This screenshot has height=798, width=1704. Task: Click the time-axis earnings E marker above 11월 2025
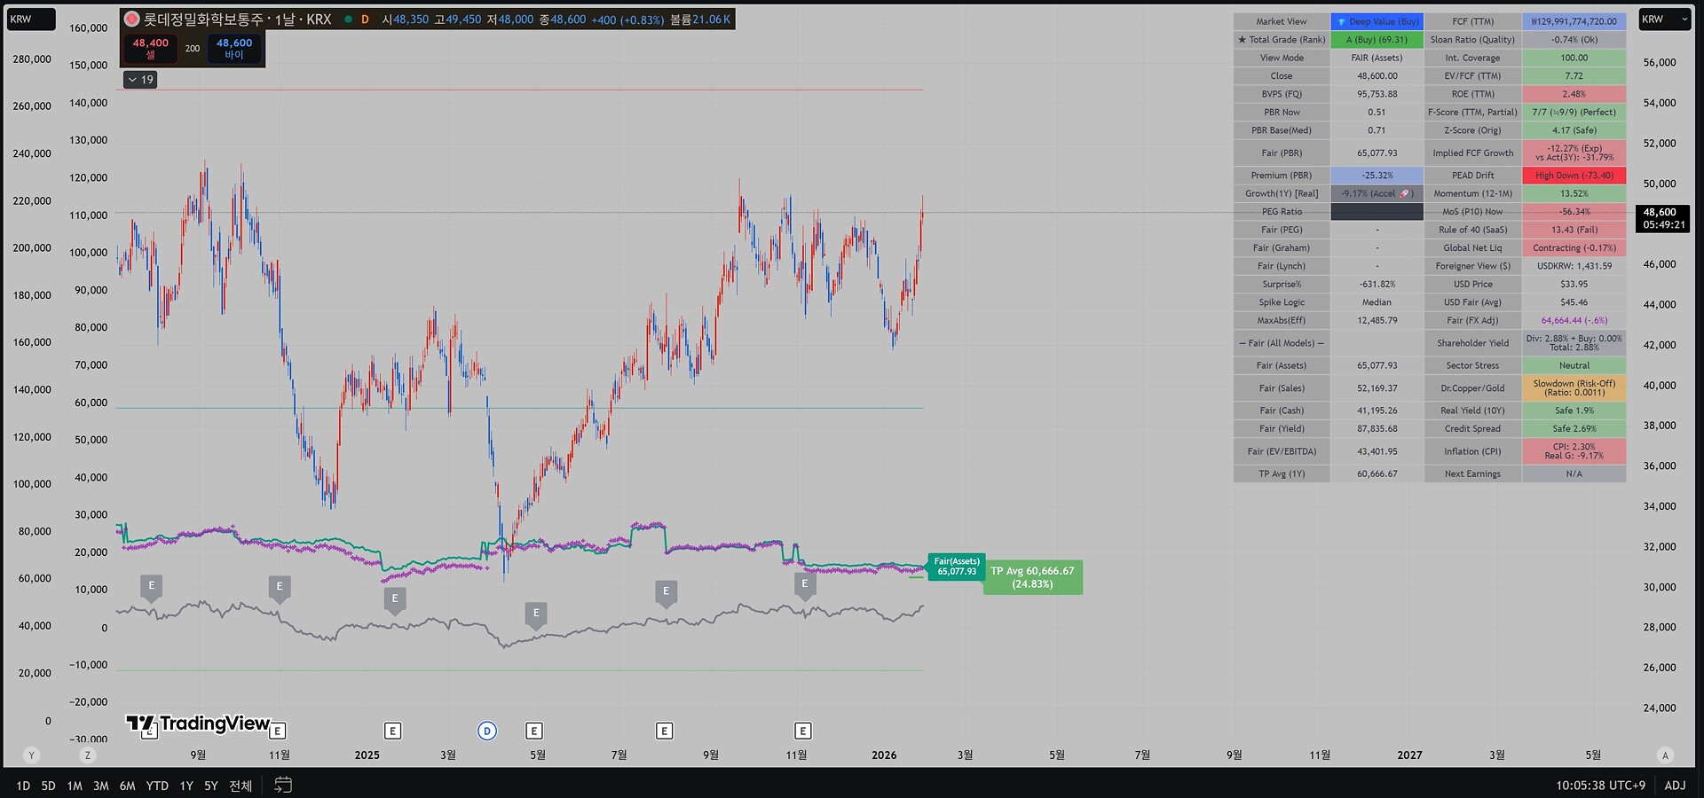(802, 731)
